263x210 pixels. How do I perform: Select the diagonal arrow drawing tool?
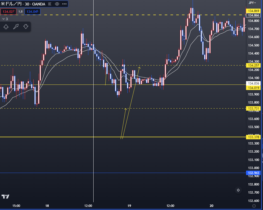point(16,27)
